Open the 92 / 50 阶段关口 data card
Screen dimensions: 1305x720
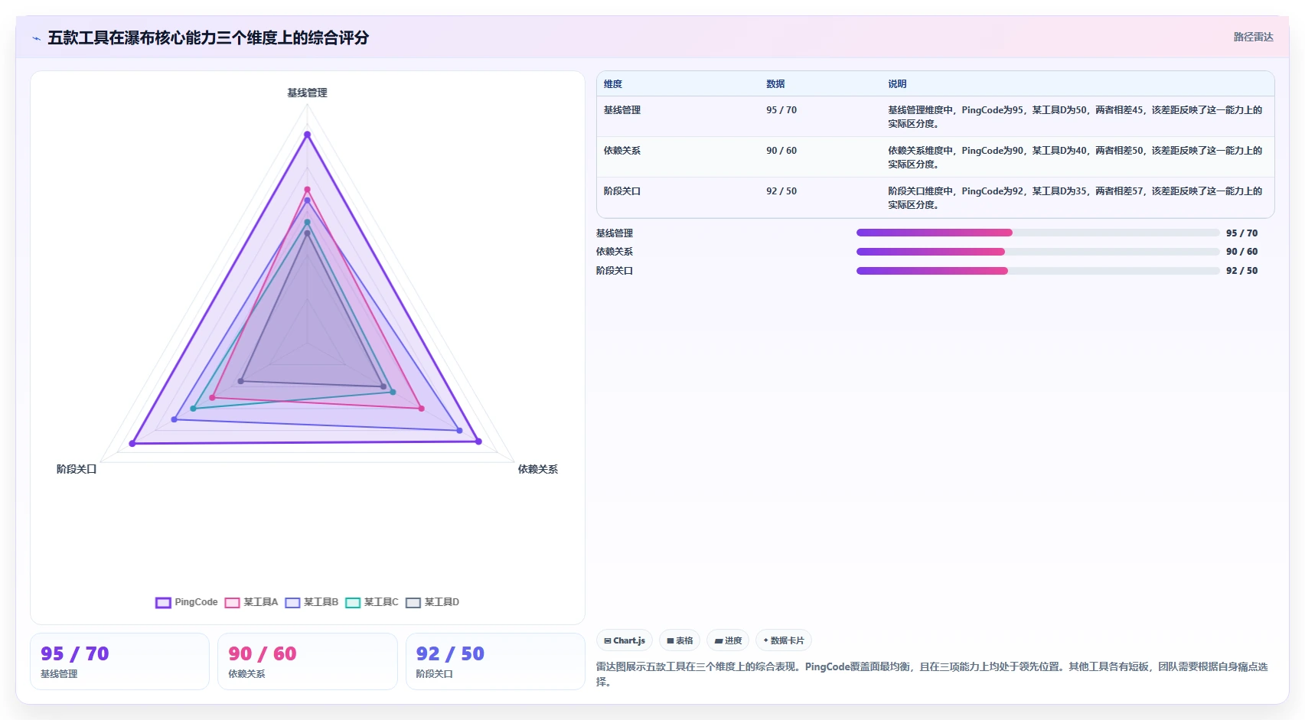click(x=495, y=661)
